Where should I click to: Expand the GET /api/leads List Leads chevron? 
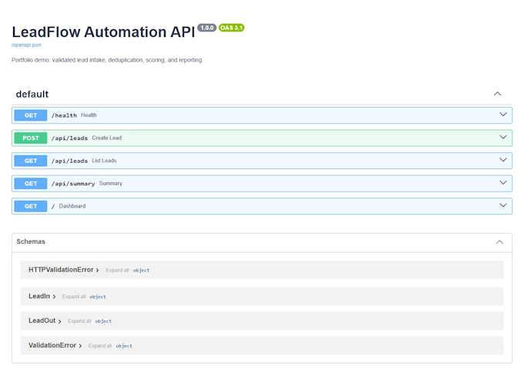[503, 160]
